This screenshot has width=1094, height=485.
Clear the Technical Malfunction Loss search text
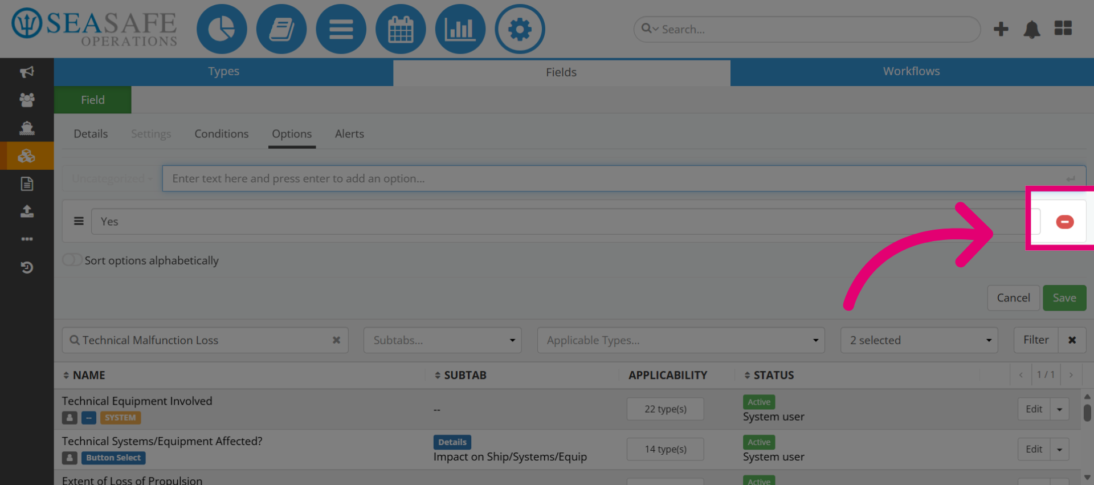[x=336, y=340]
